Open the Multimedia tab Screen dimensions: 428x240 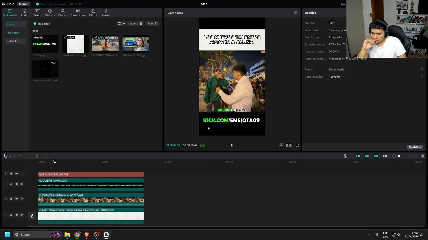pyautogui.click(x=10, y=13)
